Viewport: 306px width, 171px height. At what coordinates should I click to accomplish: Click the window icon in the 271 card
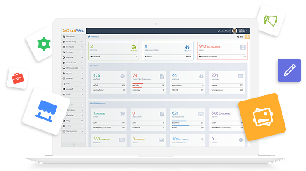240,76
